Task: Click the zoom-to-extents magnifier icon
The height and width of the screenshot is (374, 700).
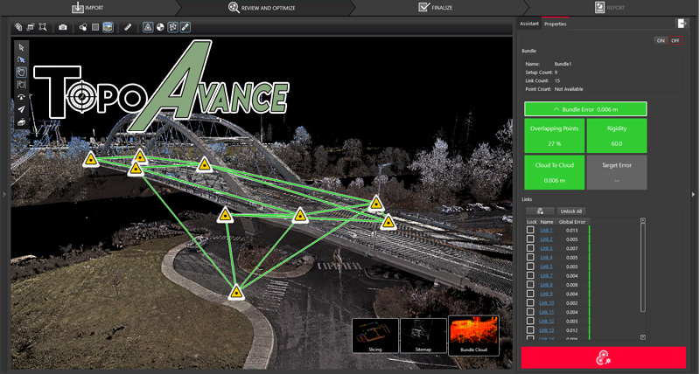Action: [43, 27]
